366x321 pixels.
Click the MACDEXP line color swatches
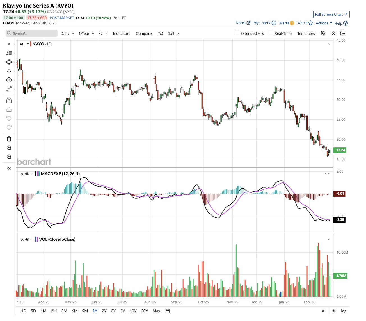(37, 174)
